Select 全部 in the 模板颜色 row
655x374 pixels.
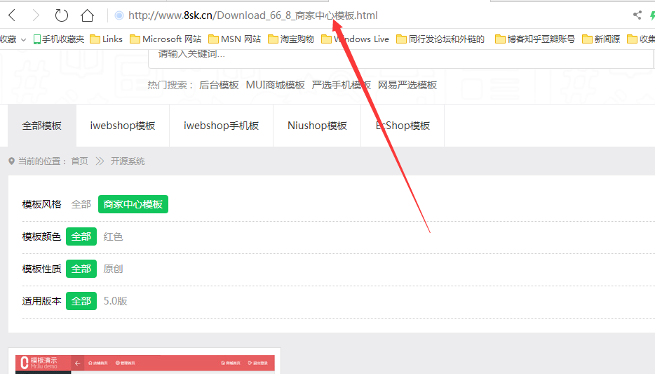[81, 236]
